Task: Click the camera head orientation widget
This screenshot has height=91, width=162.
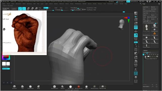Action: click(x=121, y=25)
